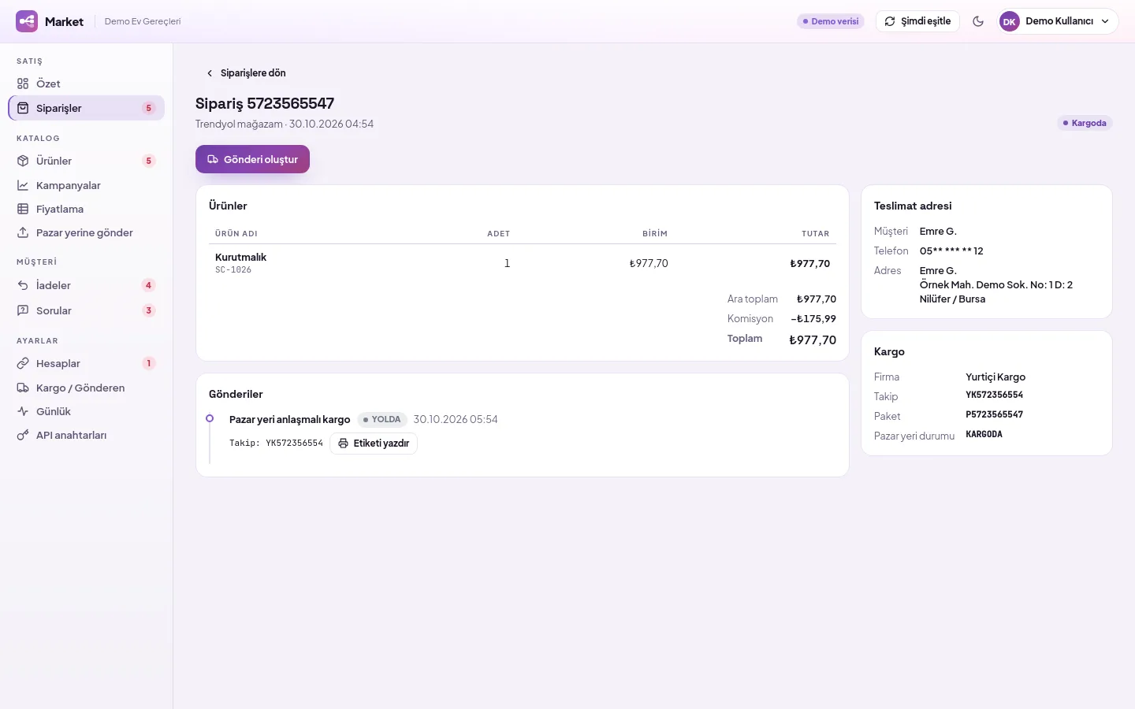The image size is (1135, 709).
Task: Go back using the Siparişlere dön chevron
Action: [210, 73]
